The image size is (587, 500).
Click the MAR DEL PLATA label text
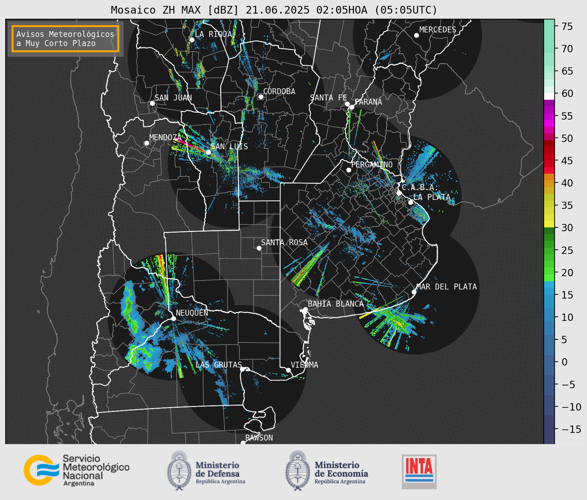coord(447,287)
